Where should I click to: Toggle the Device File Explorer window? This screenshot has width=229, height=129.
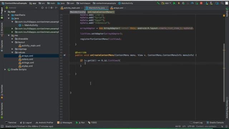tap(227, 107)
